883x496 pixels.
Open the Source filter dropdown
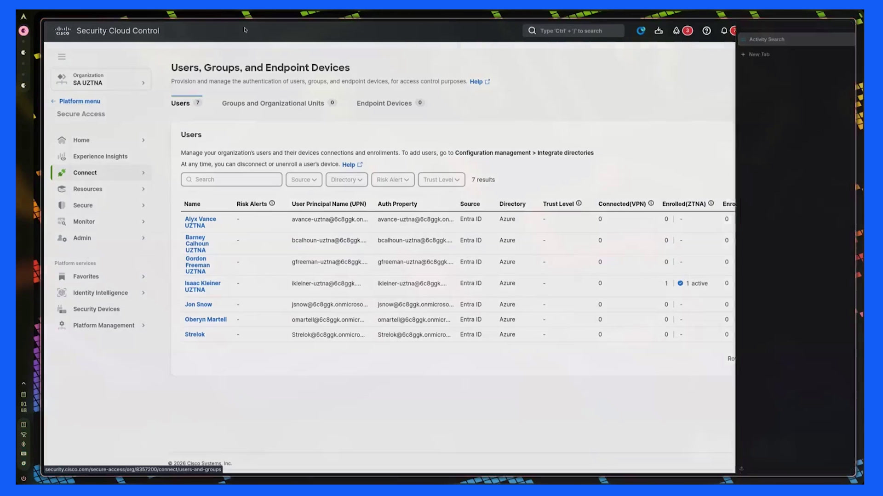click(304, 180)
